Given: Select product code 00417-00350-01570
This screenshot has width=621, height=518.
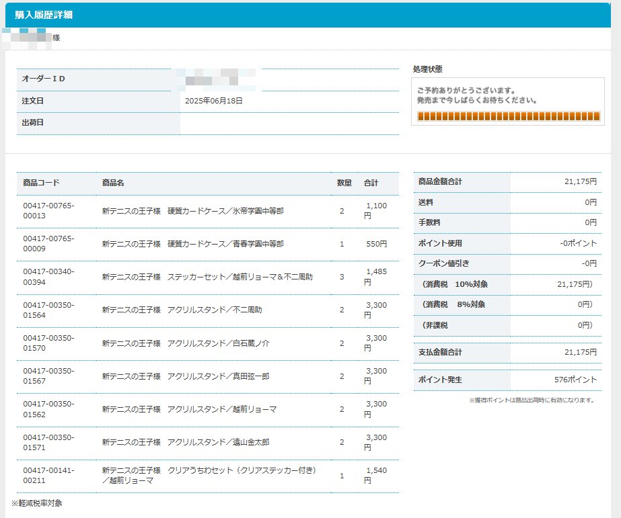Looking at the screenshot, I should 48,343.
